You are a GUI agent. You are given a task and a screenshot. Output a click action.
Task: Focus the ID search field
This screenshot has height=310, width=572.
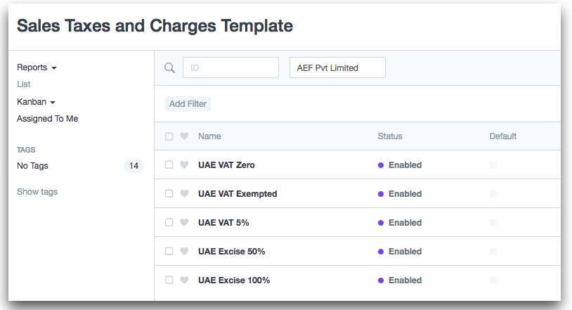tap(230, 68)
